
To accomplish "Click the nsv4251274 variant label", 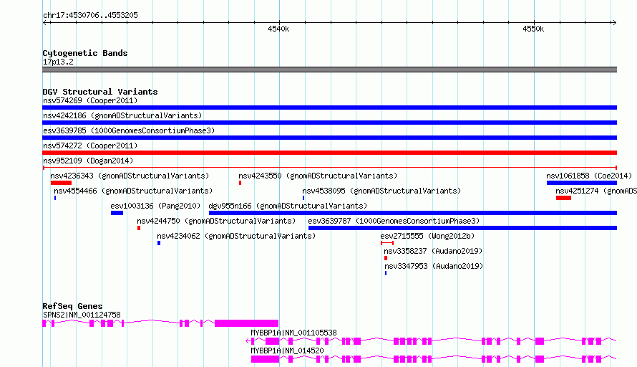I will (596, 191).
